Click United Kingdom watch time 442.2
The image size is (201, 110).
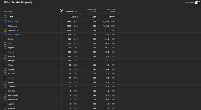pyautogui.click(x=107, y=35)
